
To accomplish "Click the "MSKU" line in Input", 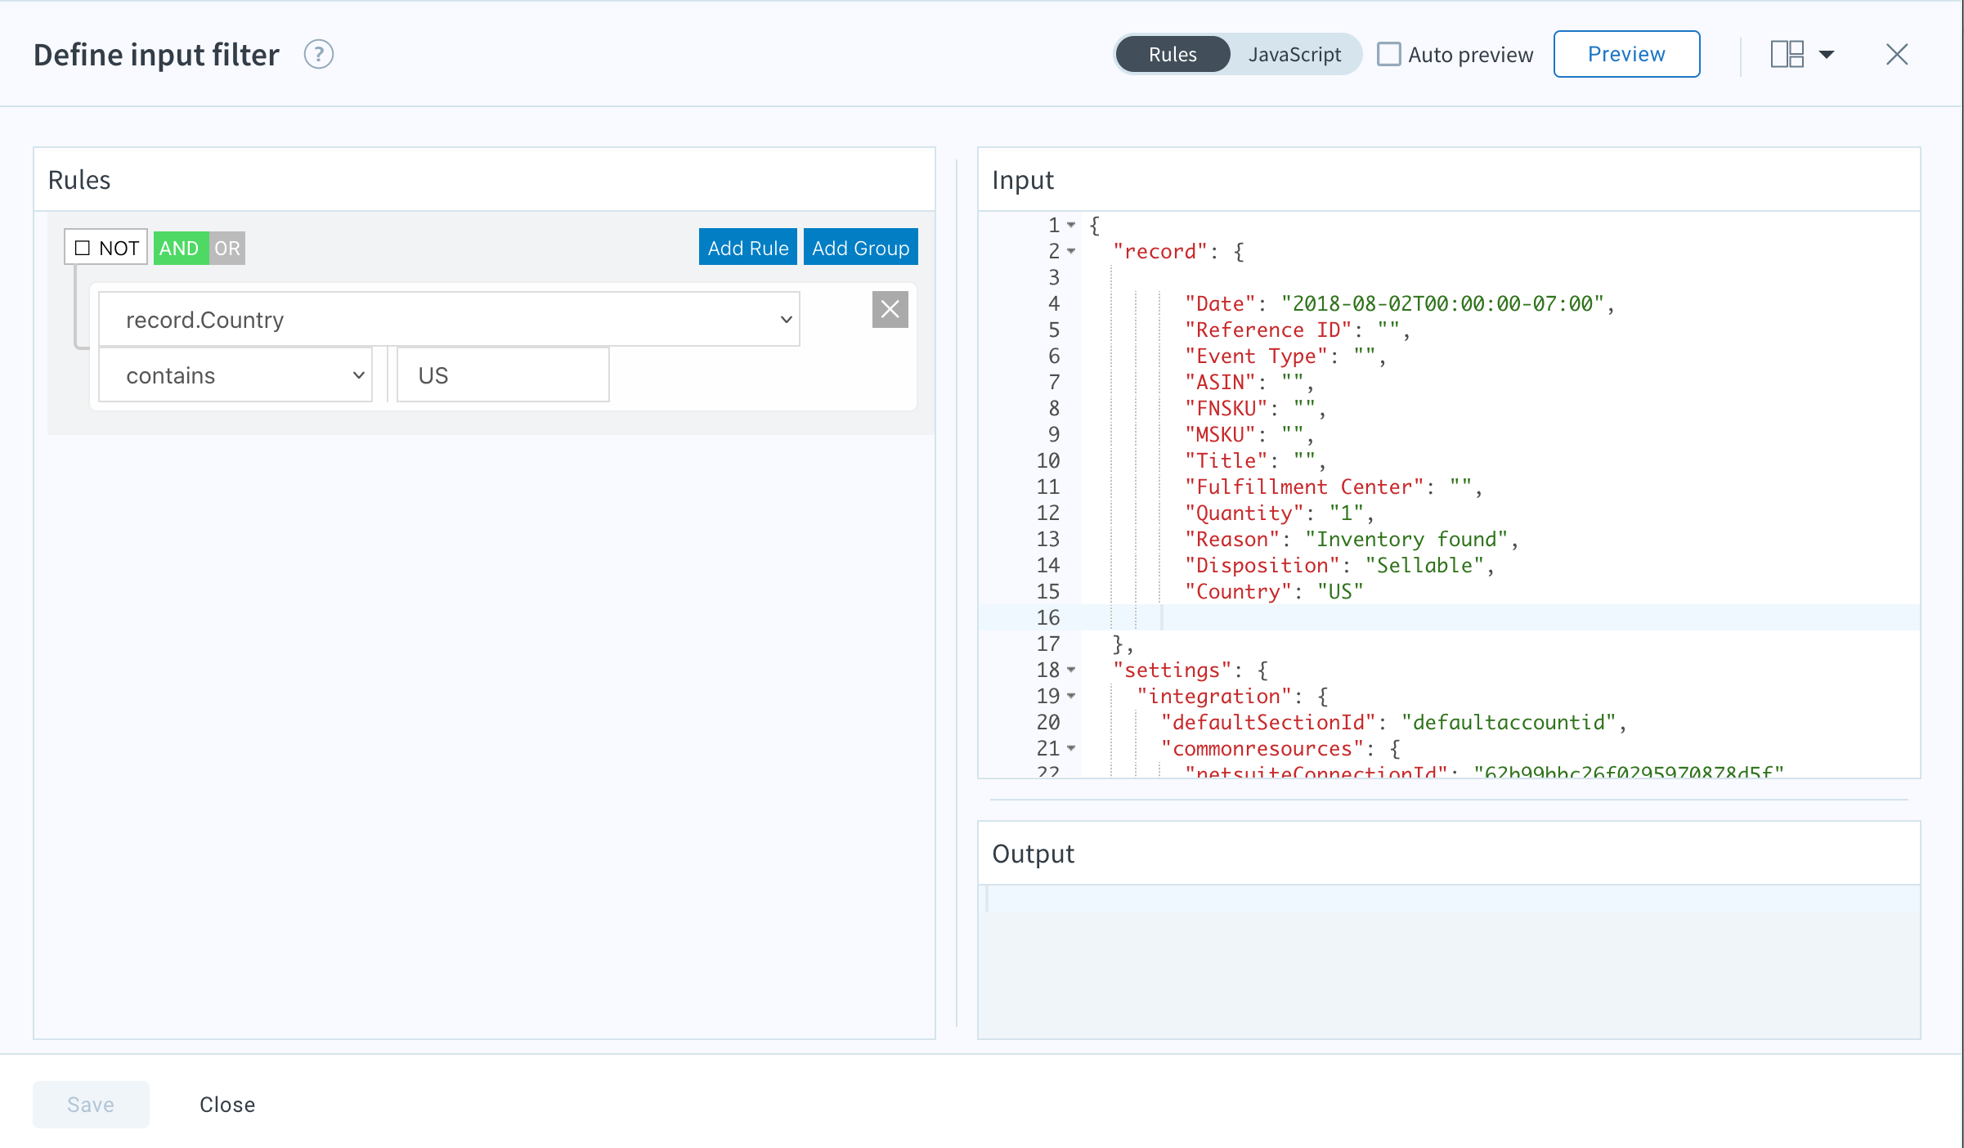I will (x=1249, y=434).
